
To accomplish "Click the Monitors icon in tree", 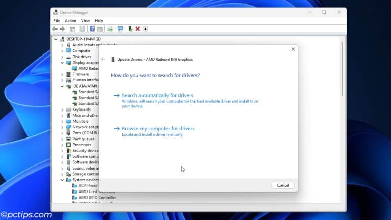I will point(68,121).
